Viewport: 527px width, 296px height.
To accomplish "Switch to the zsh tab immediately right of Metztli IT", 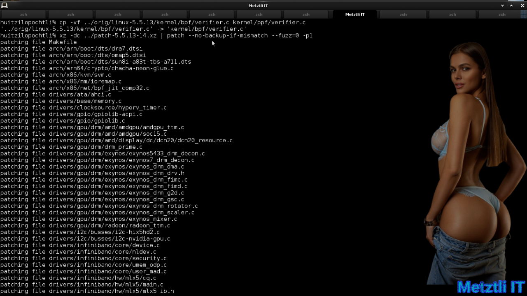I will point(403,14).
